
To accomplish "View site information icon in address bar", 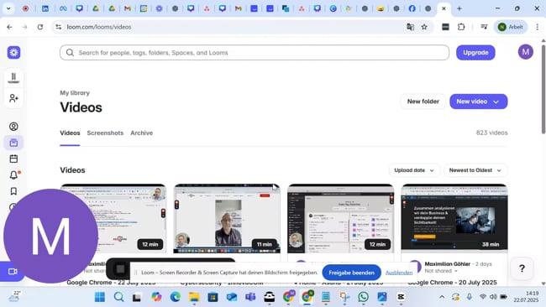I will tap(59, 27).
